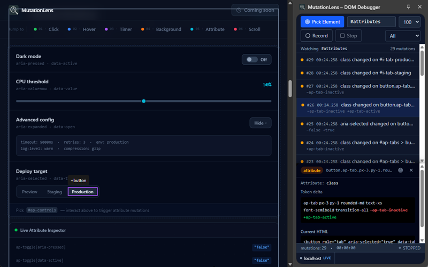Click the 50% CPU threshold value
The image size is (428, 267).
pyautogui.click(x=267, y=85)
